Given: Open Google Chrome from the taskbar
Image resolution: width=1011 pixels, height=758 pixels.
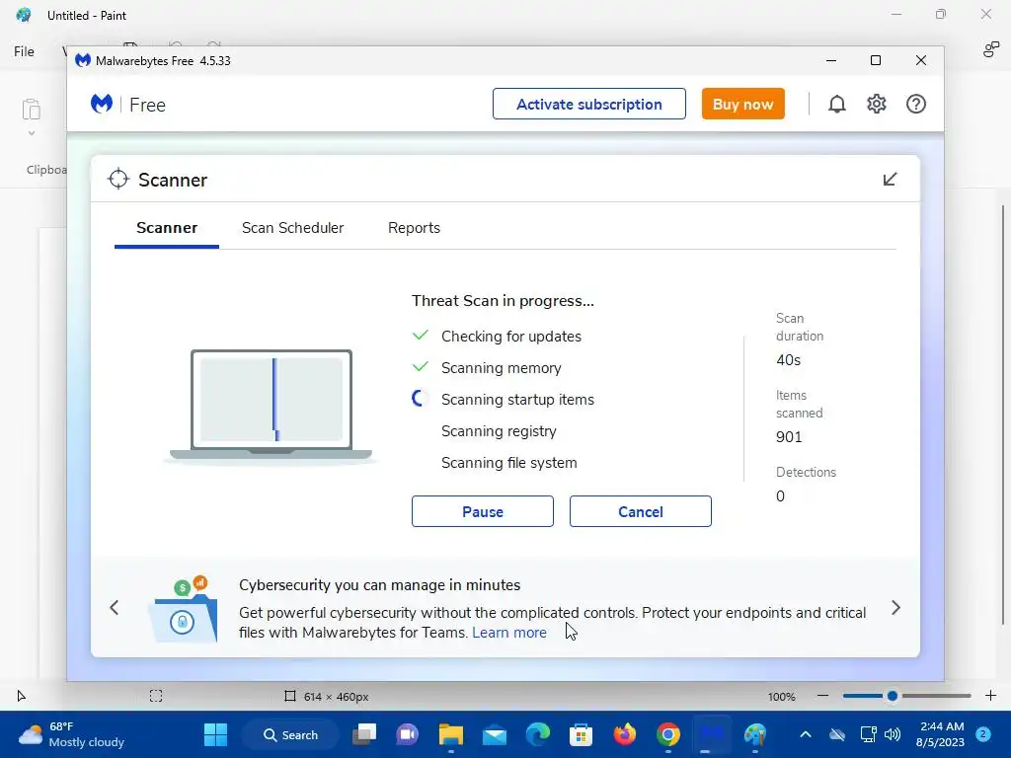Looking at the screenshot, I should coord(668,734).
